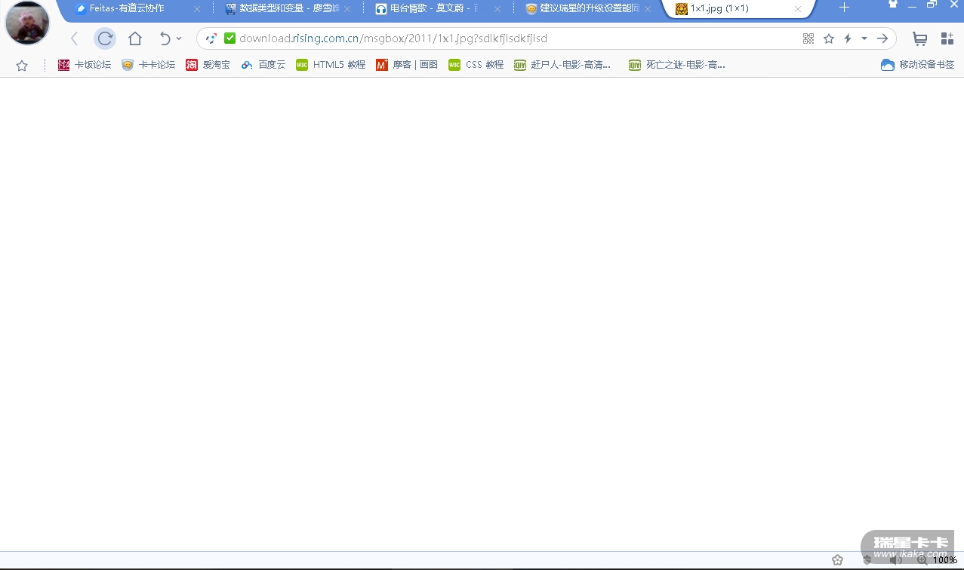Open the 赶尸人-电影 bookmark
This screenshot has width=964, height=570.
pos(562,65)
